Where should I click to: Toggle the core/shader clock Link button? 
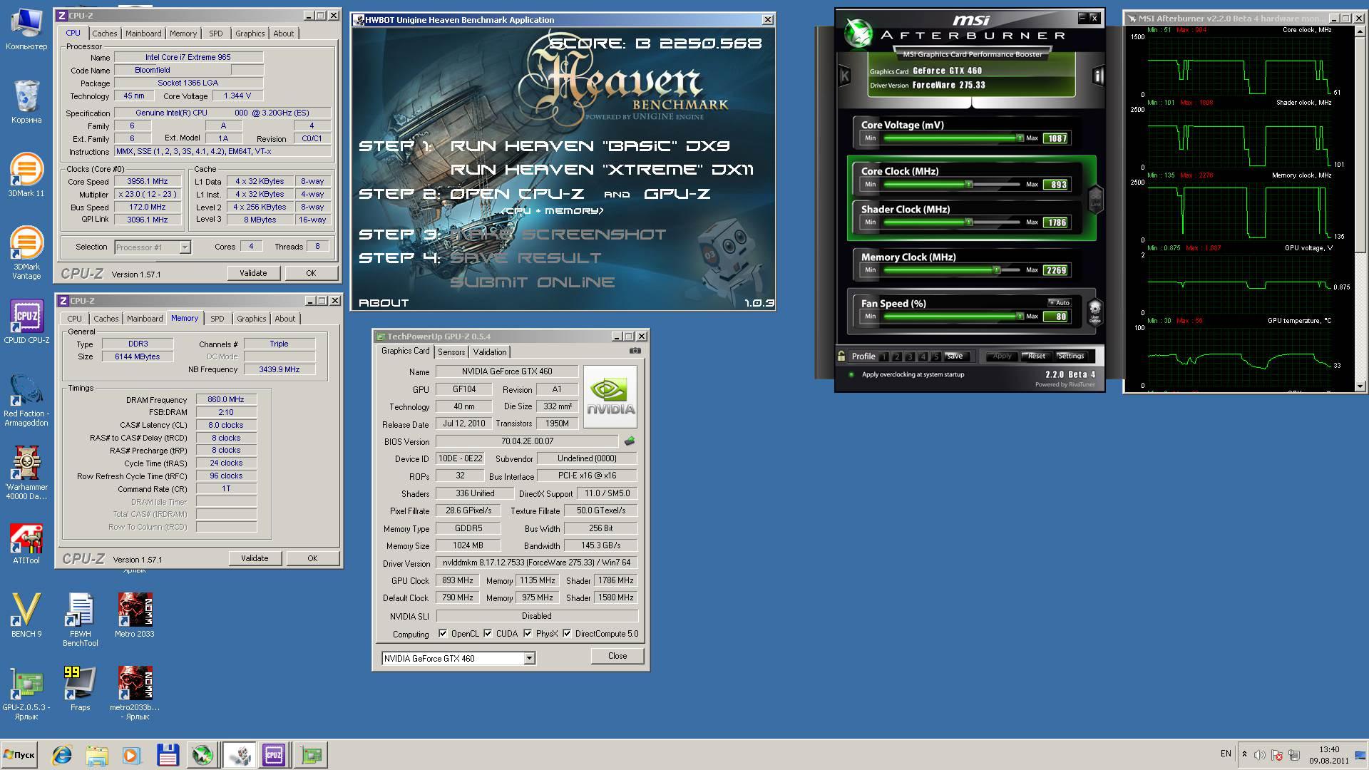(x=1096, y=199)
